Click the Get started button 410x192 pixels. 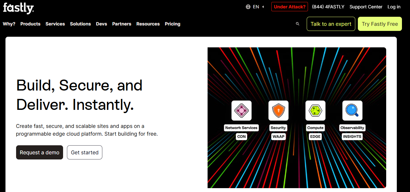[85, 152]
